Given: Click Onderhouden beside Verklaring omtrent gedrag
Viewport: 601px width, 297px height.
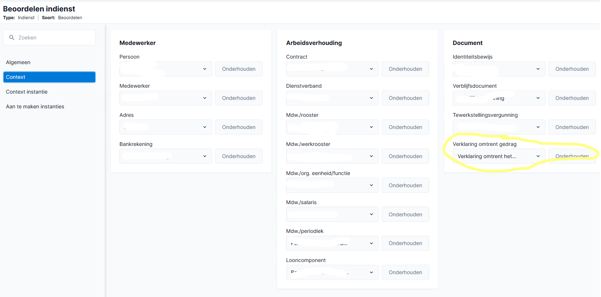Looking at the screenshot, I should (x=572, y=156).
